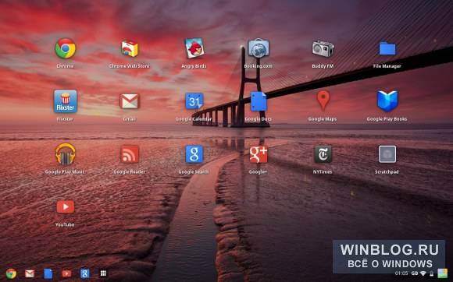
Task: Launch the Booking.com app
Action: tap(259, 48)
